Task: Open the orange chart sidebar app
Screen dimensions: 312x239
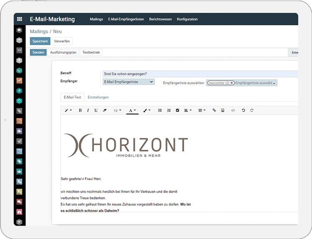Action: coord(19,81)
